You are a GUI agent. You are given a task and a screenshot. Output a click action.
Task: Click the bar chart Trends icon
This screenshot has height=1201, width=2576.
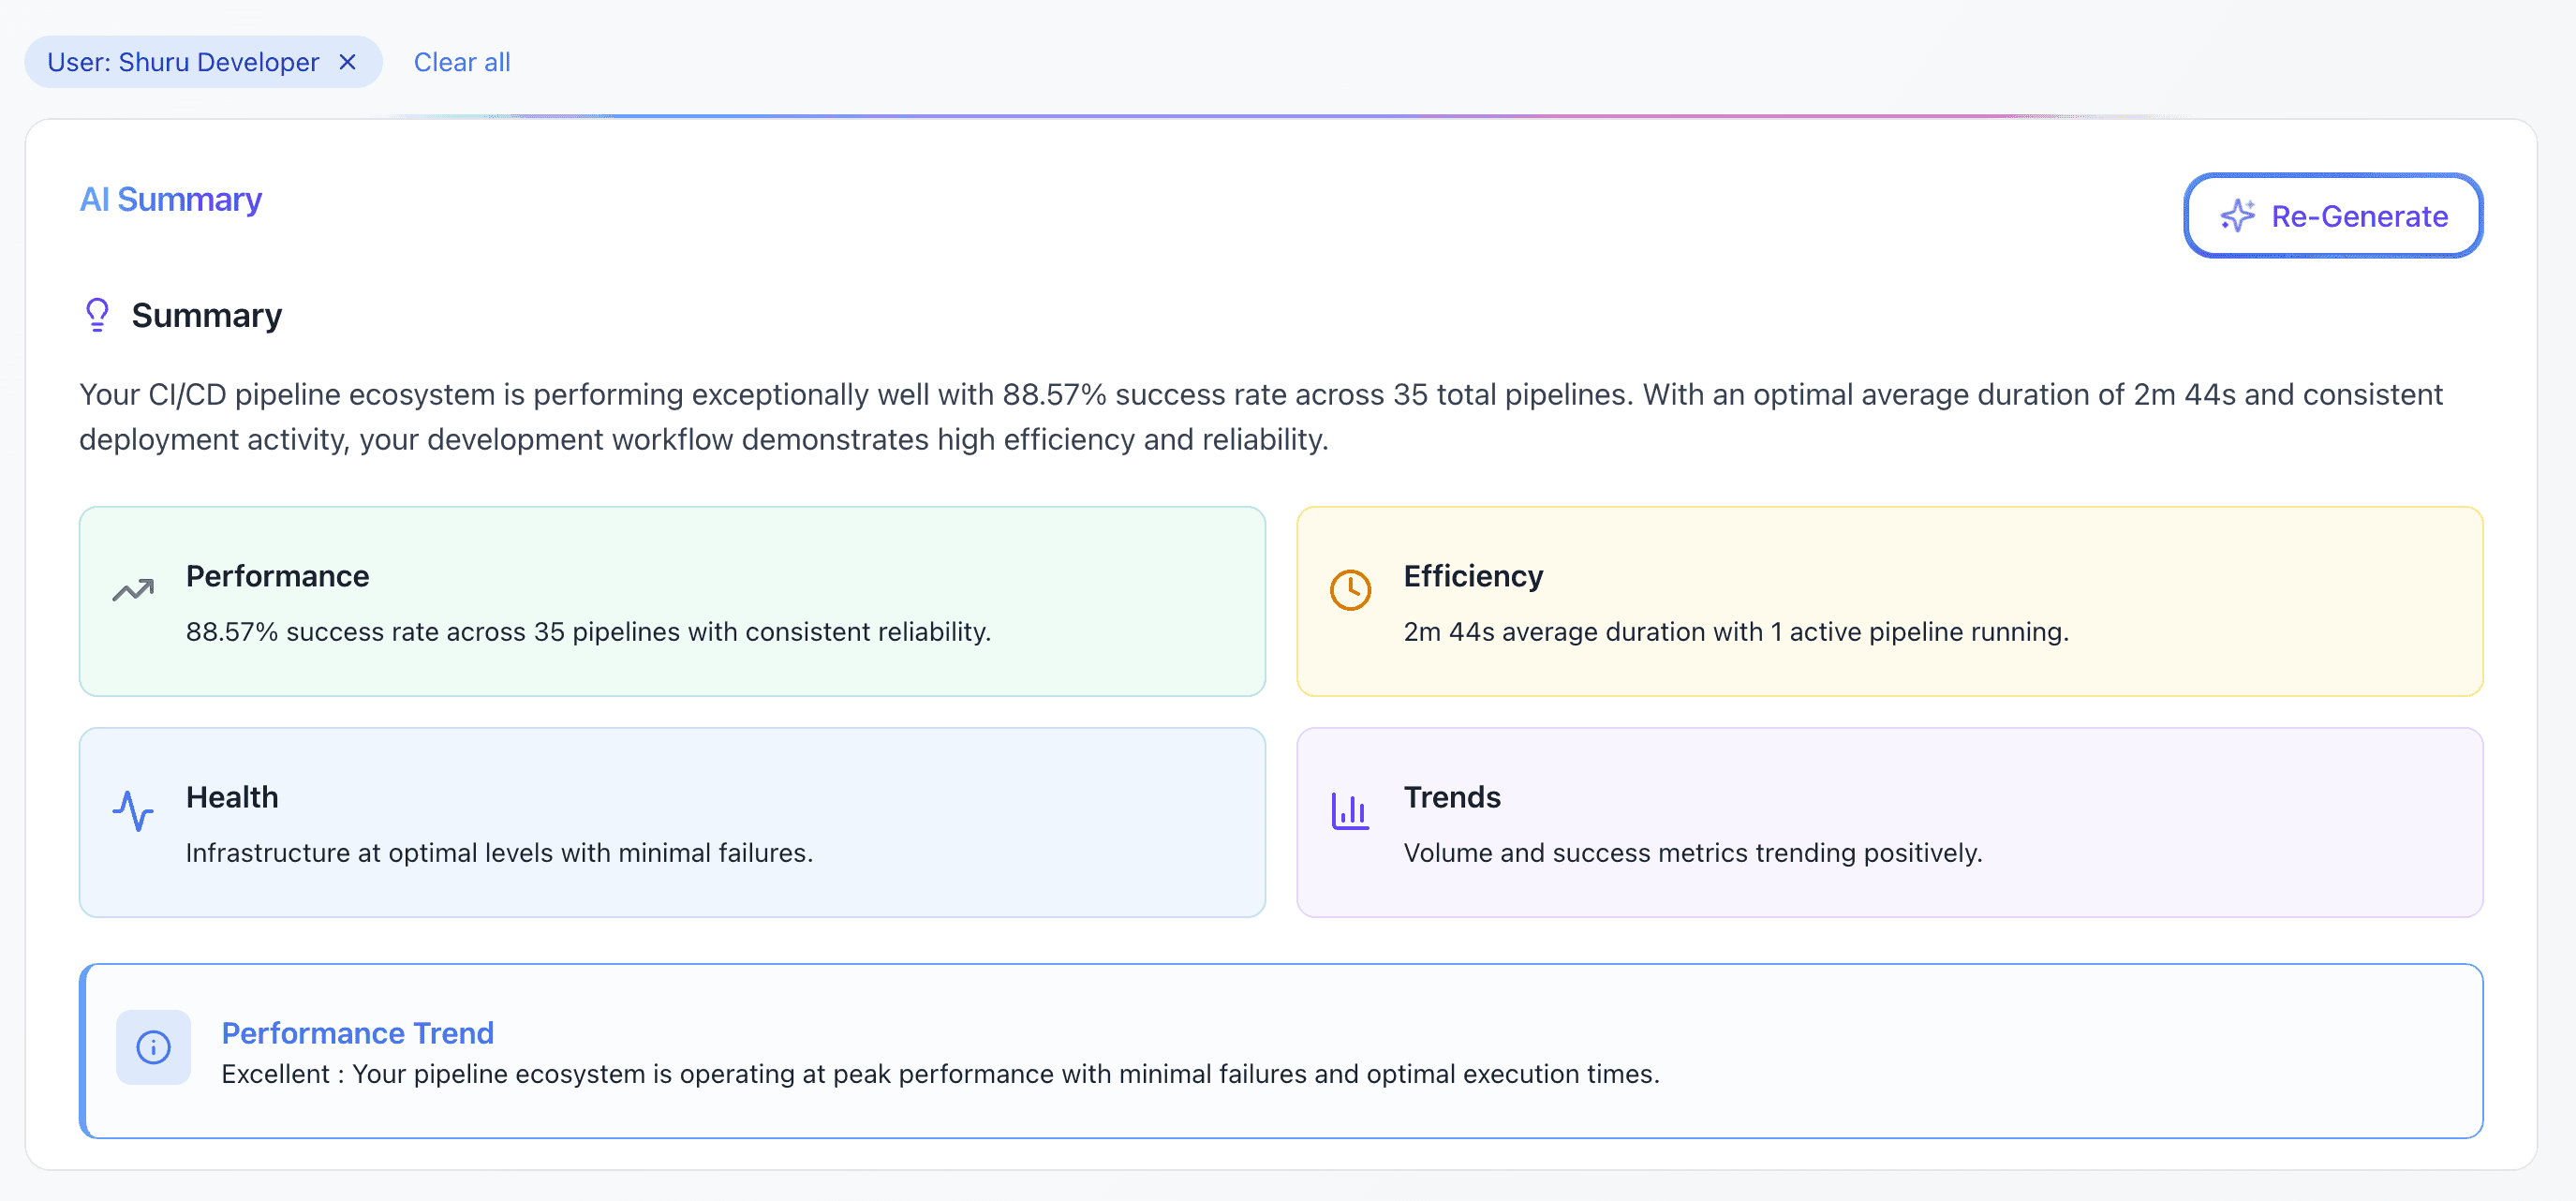click(x=1350, y=810)
